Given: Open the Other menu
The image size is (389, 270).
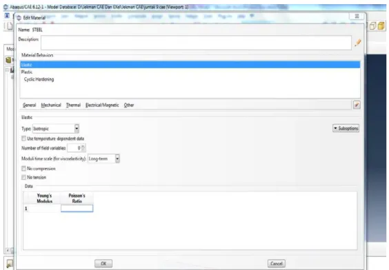Looking at the screenshot, I should click(x=129, y=105).
